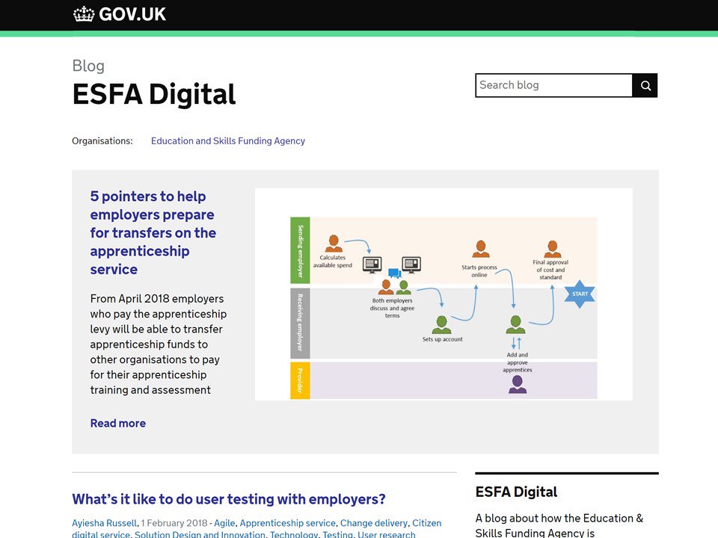
Task: Click the ESFA Digital sidebar heading
Action: click(x=516, y=492)
